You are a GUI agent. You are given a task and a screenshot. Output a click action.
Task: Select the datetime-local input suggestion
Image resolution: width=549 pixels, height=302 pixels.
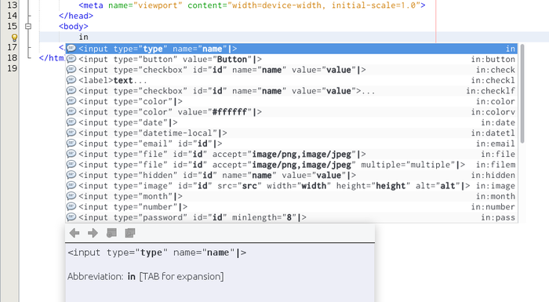(292, 133)
